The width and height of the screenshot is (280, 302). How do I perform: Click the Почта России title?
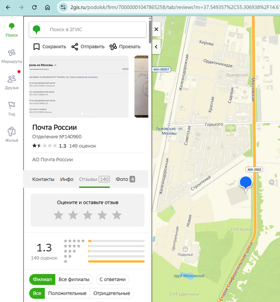click(54, 127)
